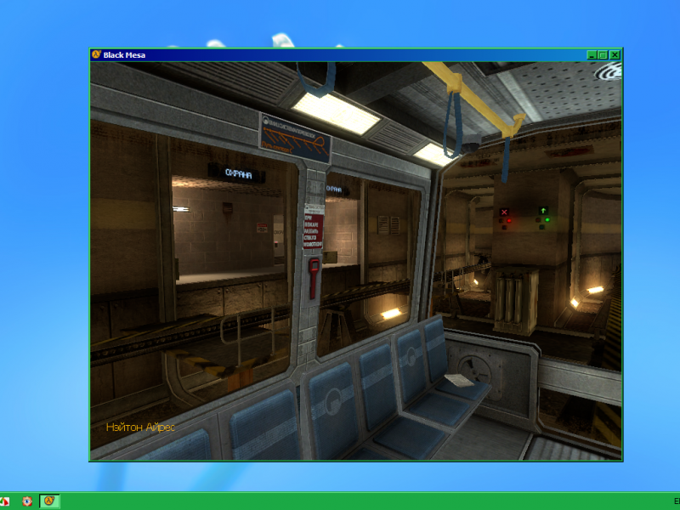The width and height of the screenshot is (680, 510).
Task: Close the Black Mesa window
Action: 615,55
